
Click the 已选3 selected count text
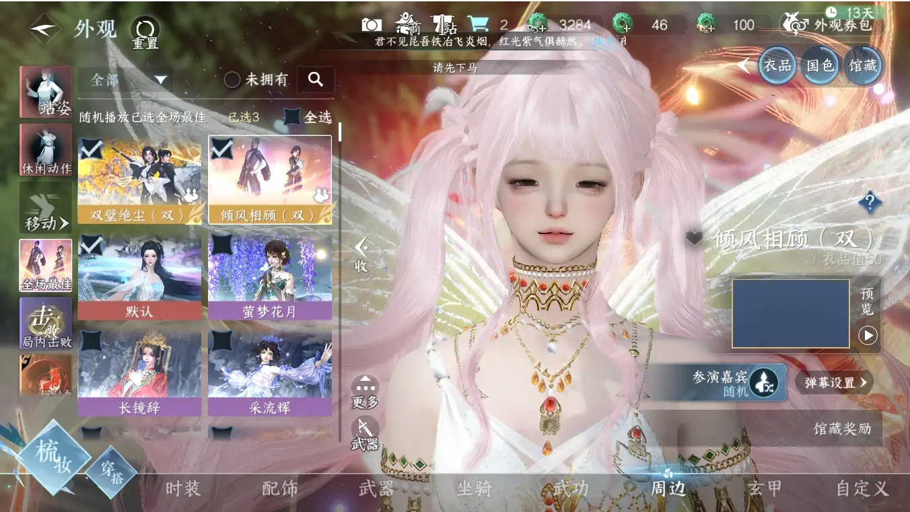pos(244,118)
